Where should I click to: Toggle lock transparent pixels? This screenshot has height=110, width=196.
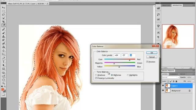pos(168,81)
